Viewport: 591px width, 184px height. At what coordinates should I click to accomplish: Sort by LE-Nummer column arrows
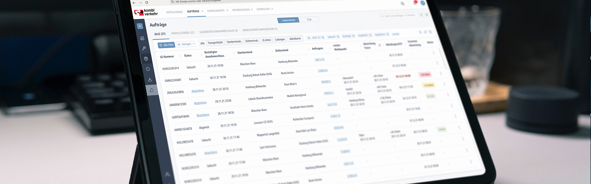click(x=181, y=56)
